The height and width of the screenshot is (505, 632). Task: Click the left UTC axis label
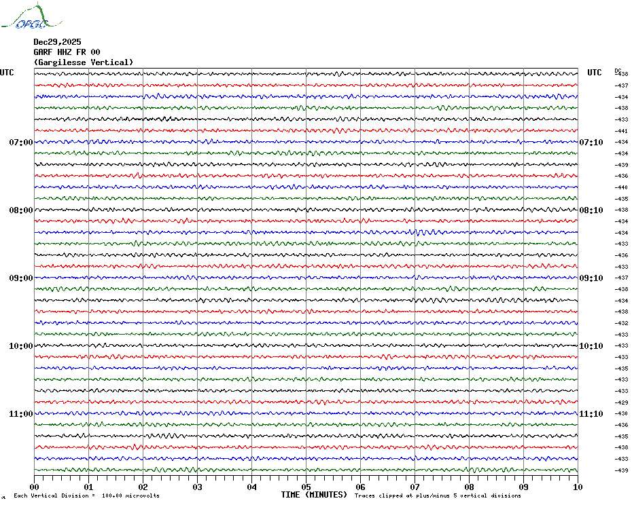coord(7,73)
